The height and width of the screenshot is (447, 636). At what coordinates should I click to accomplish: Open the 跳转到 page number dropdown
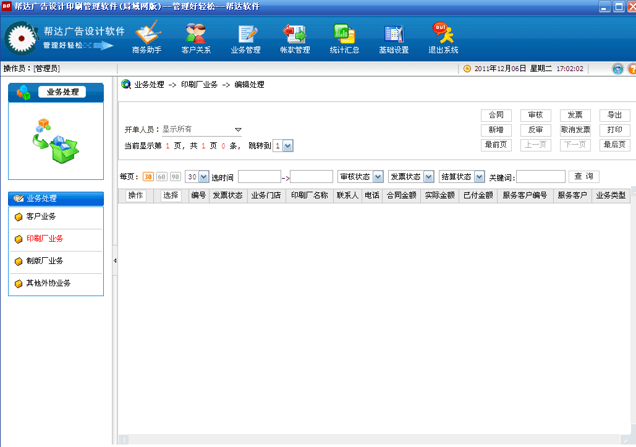tap(287, 146)
